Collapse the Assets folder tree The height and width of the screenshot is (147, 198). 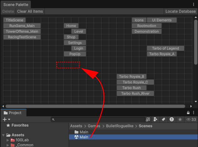3,135
